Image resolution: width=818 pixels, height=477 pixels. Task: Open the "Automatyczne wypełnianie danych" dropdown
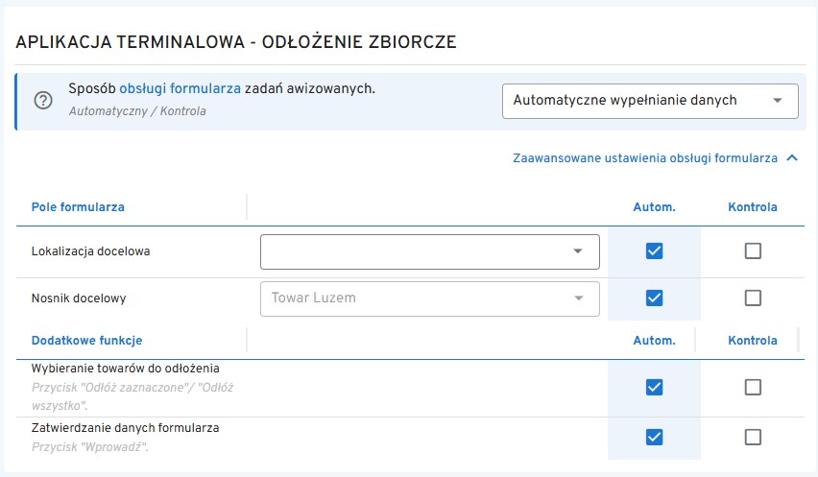(650, 100)
